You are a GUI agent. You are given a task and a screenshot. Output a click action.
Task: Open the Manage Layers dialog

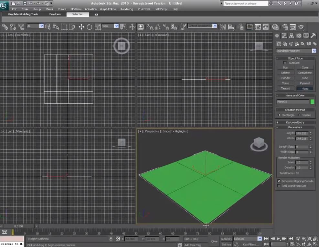240,27
